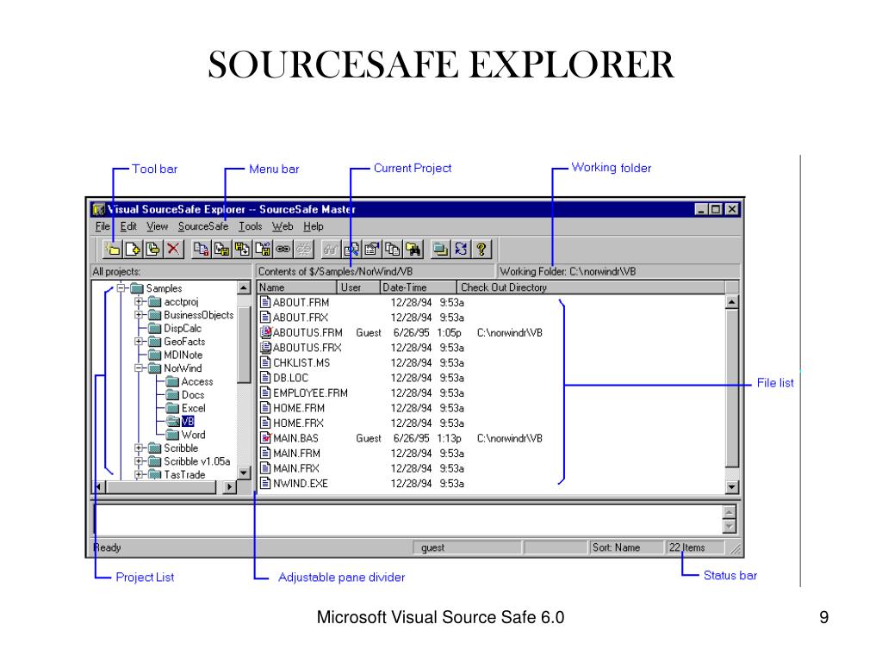The image size is (882, 661).
Task: Select the ABOUT.FRM file
Action: pos(301,302)
